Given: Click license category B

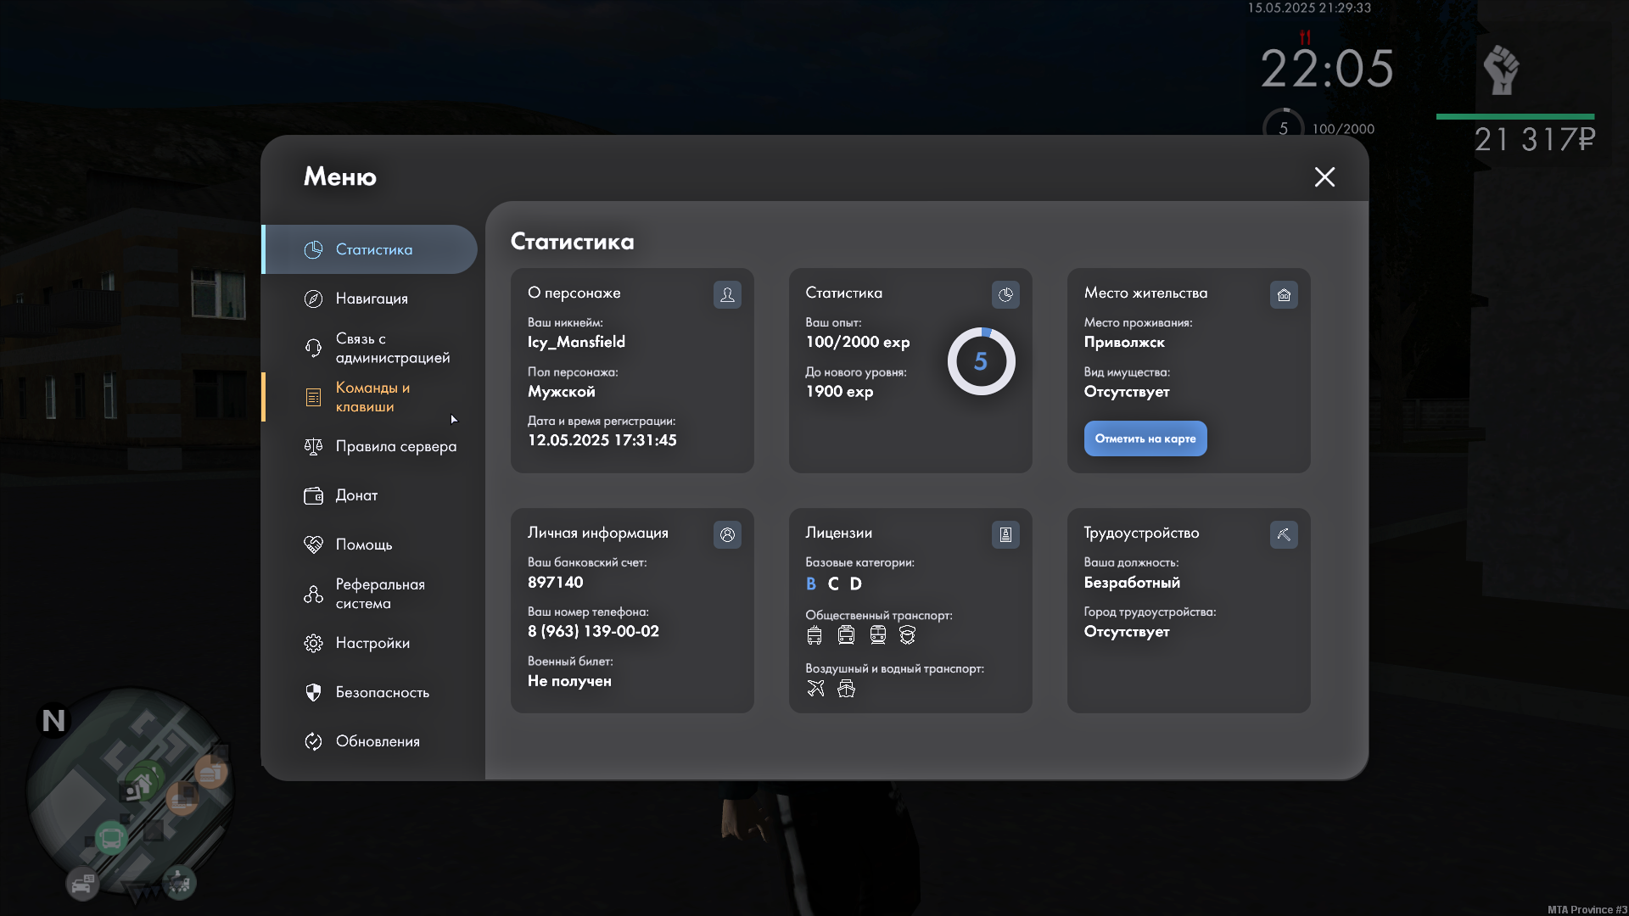Looking at the screenshot, I should tap(811, 584).
